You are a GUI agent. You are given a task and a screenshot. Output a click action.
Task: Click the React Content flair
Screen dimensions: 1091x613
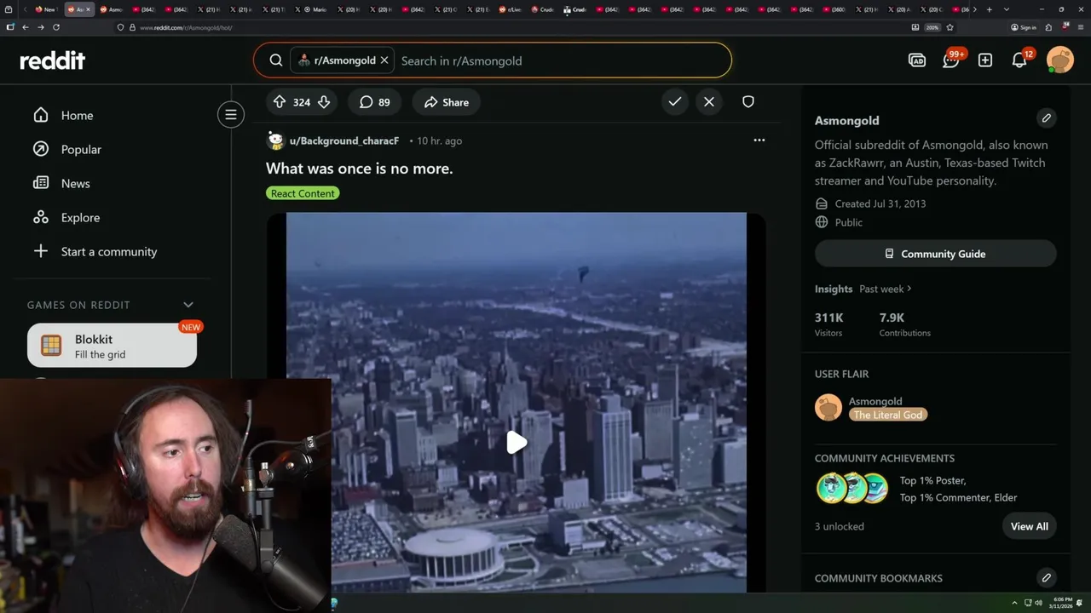[303, 193]
